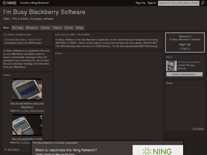Switch to the My Page tab
The image size is (207, 155).
coord(18,28)
